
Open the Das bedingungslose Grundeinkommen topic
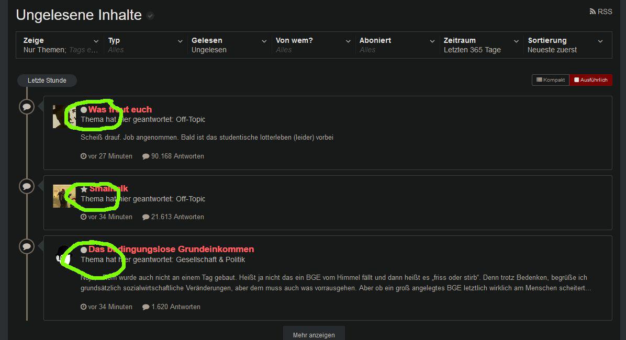click(x=171, y=249)
